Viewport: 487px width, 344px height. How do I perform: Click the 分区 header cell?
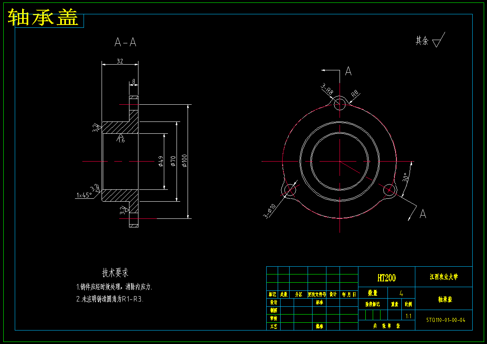pyautogui.click(x=299, y=295)
